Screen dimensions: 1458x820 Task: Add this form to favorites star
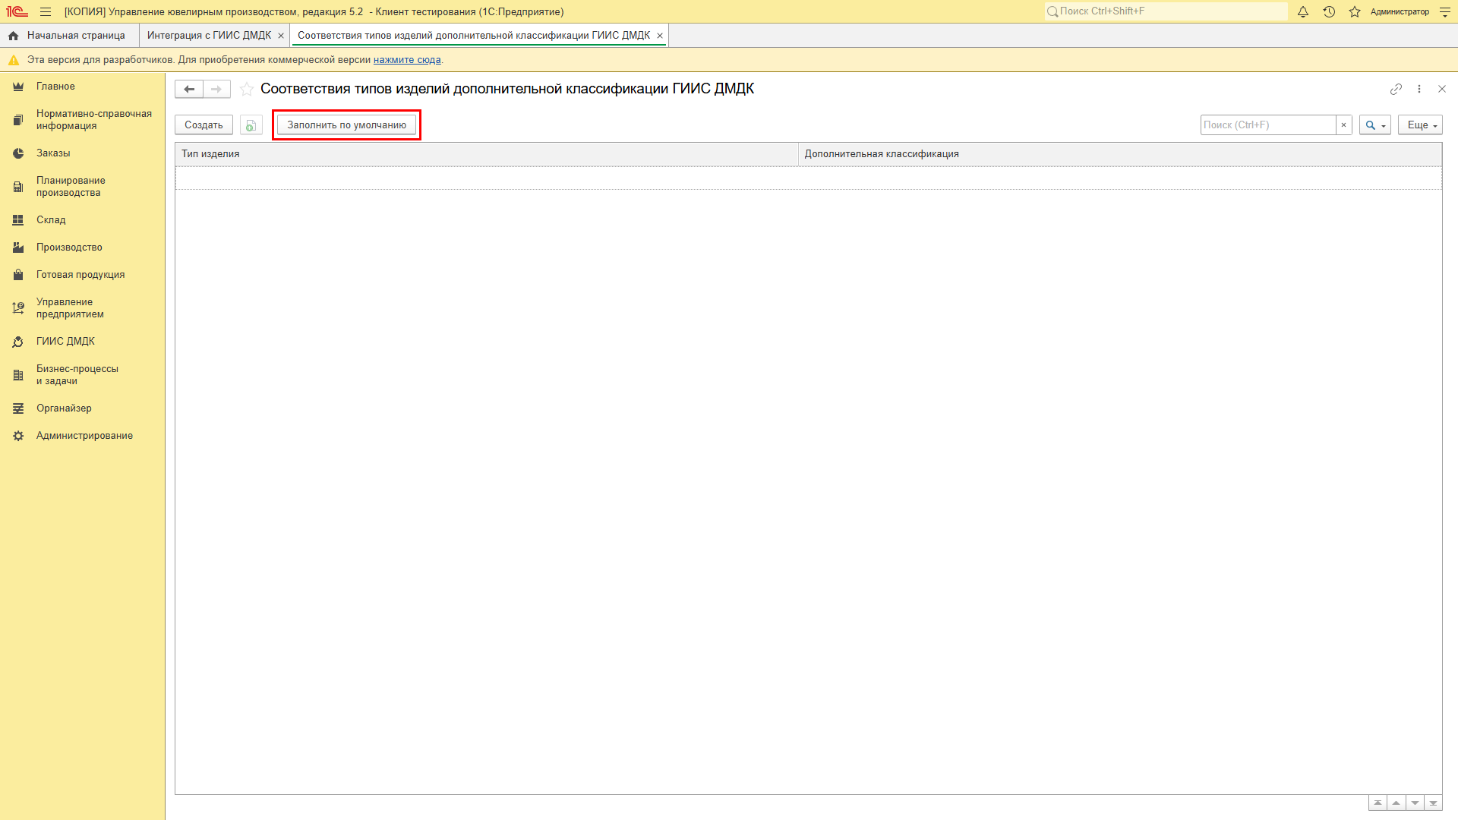pyautogui.click(x=247, y=89)
